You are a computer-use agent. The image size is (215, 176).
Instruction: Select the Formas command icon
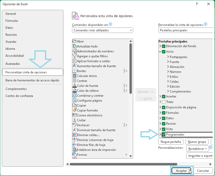point(75,155)
